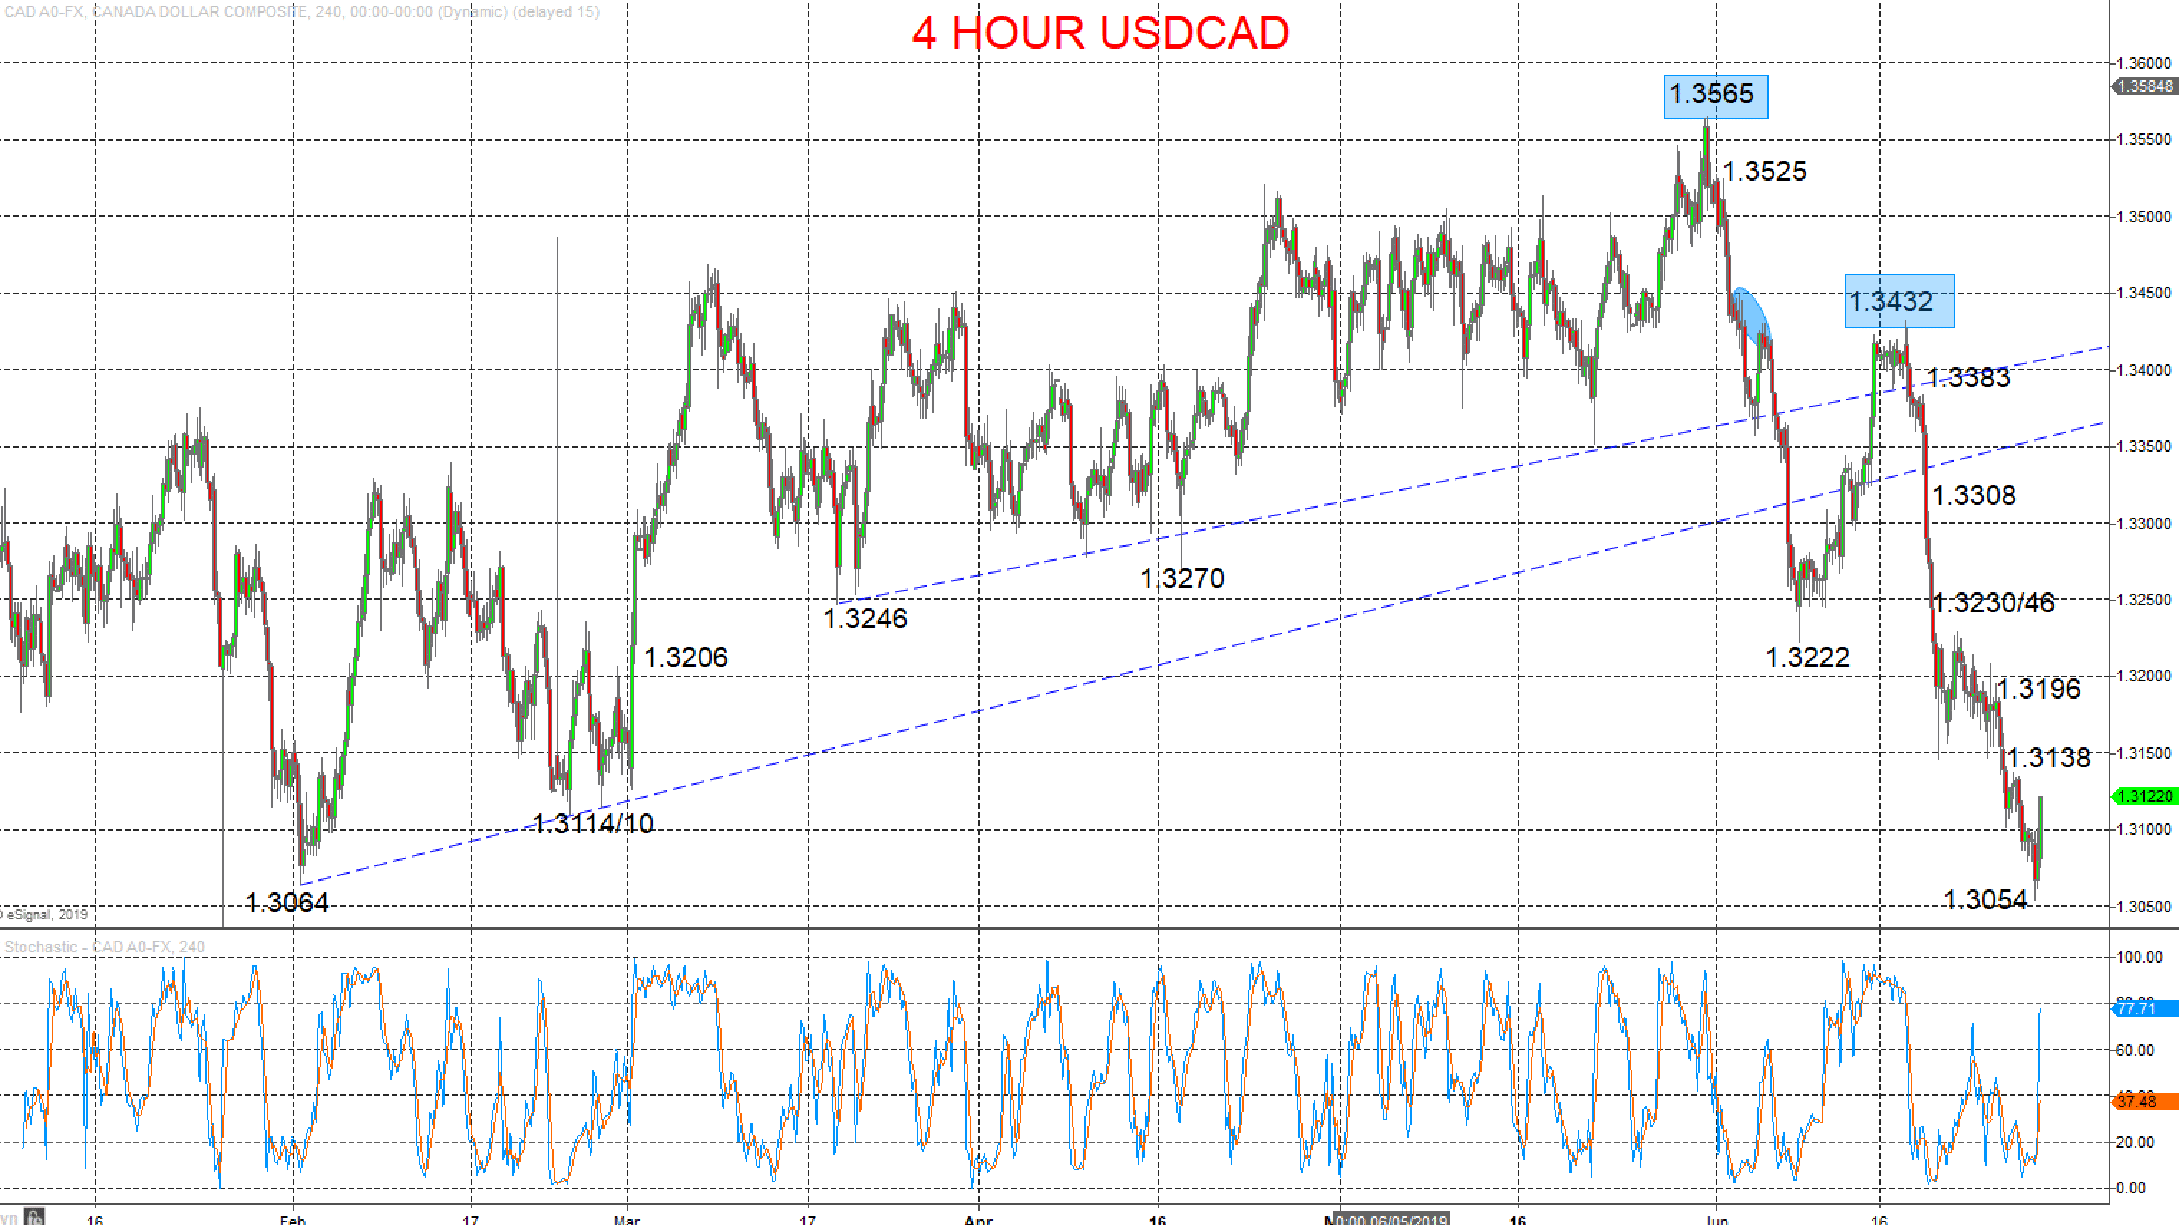Viewport: 2179px width, 1225px height.
Task: Click the 1.32000 price axis label
Action: pos(2143,676)
